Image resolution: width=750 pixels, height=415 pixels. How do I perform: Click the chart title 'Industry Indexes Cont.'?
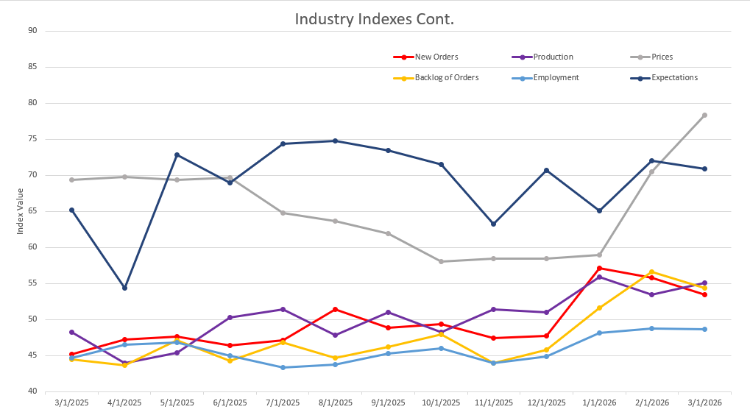coord(375,18)
